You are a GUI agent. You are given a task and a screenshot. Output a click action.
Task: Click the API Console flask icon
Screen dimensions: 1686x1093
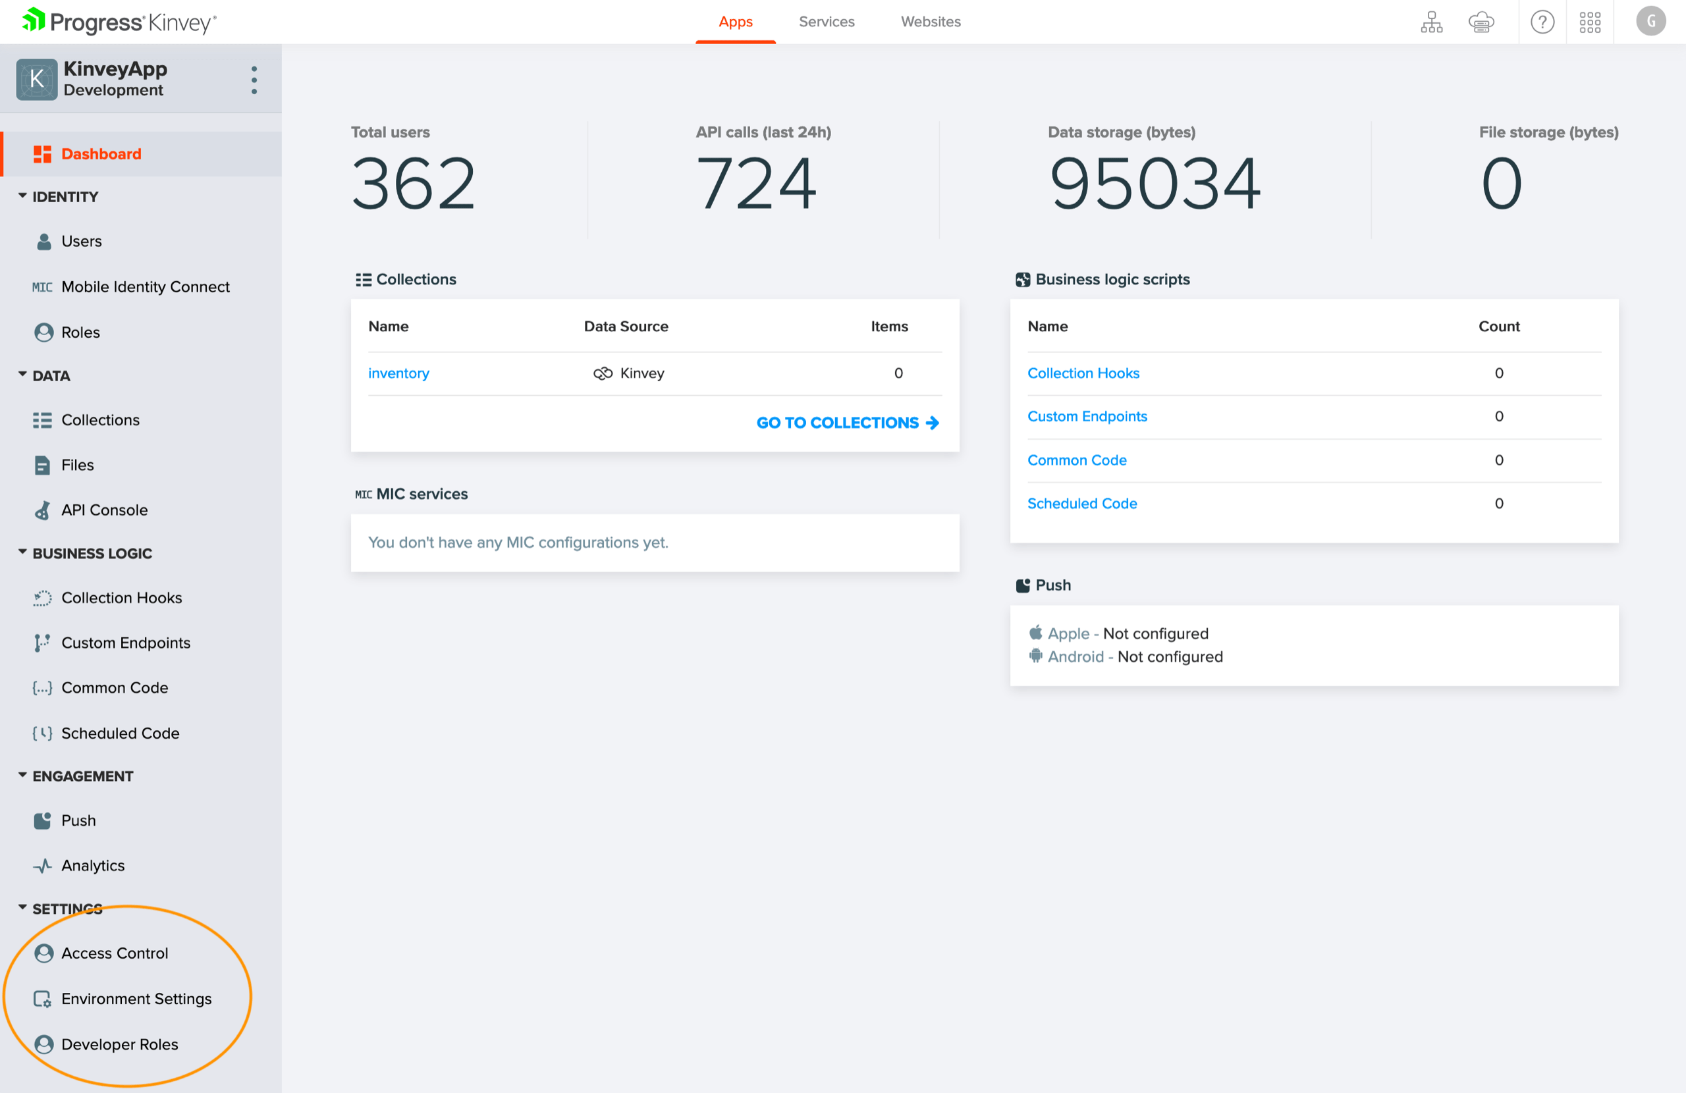[43, 510]
